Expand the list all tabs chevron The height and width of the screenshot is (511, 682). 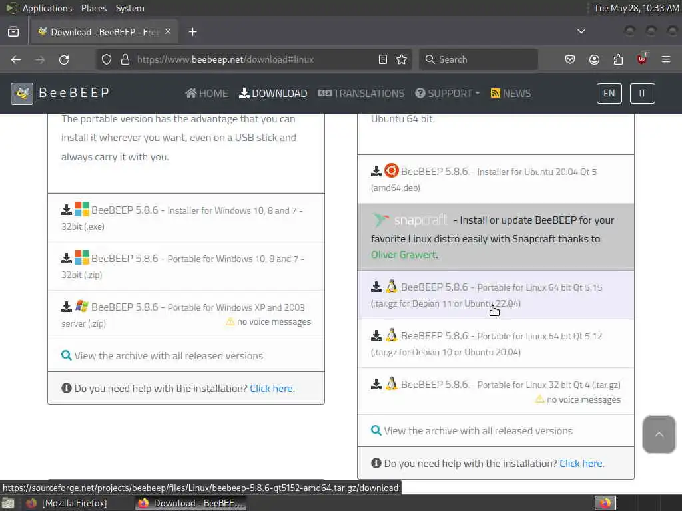(581, 31)
